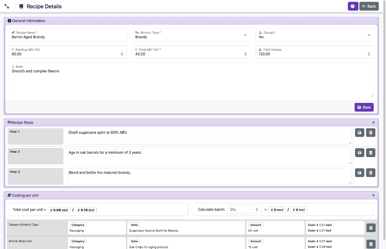Delete Step 2 with its trash icon

tap(371, 152)
